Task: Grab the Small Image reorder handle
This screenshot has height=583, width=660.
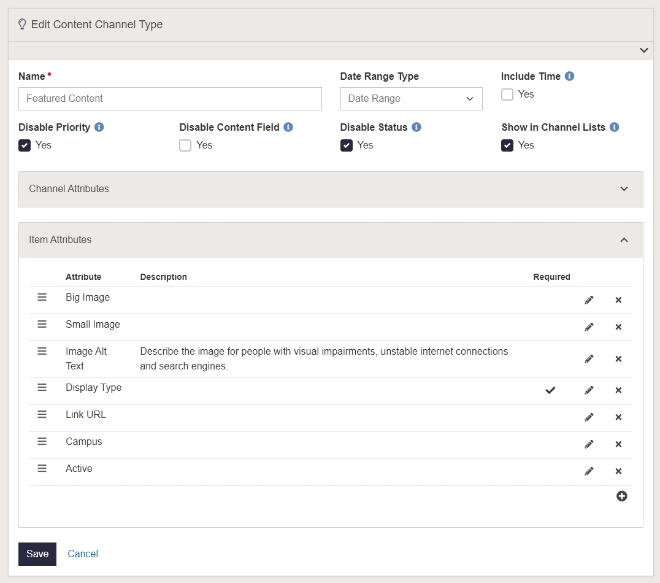Action: [x=42, y=324]
